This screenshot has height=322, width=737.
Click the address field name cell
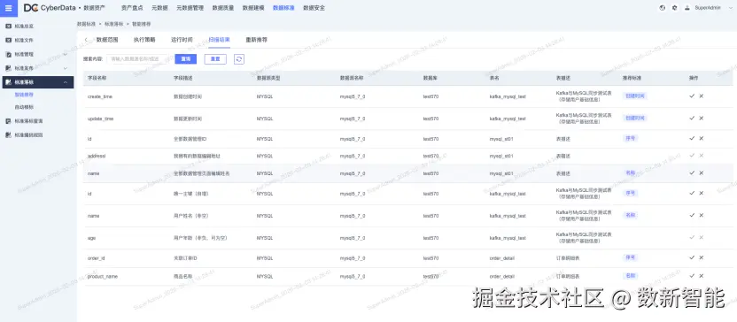[x=97, y=156]
